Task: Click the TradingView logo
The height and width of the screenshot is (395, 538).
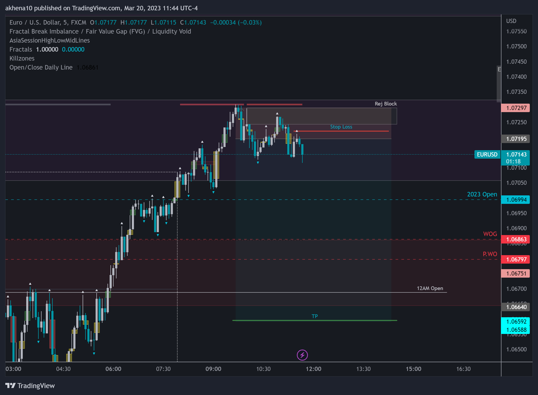Action: tap(30, 386)
